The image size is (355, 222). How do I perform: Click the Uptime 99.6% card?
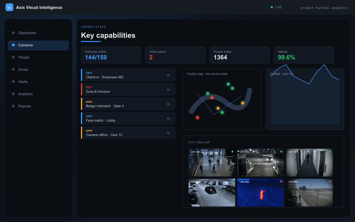click(304, 55)
